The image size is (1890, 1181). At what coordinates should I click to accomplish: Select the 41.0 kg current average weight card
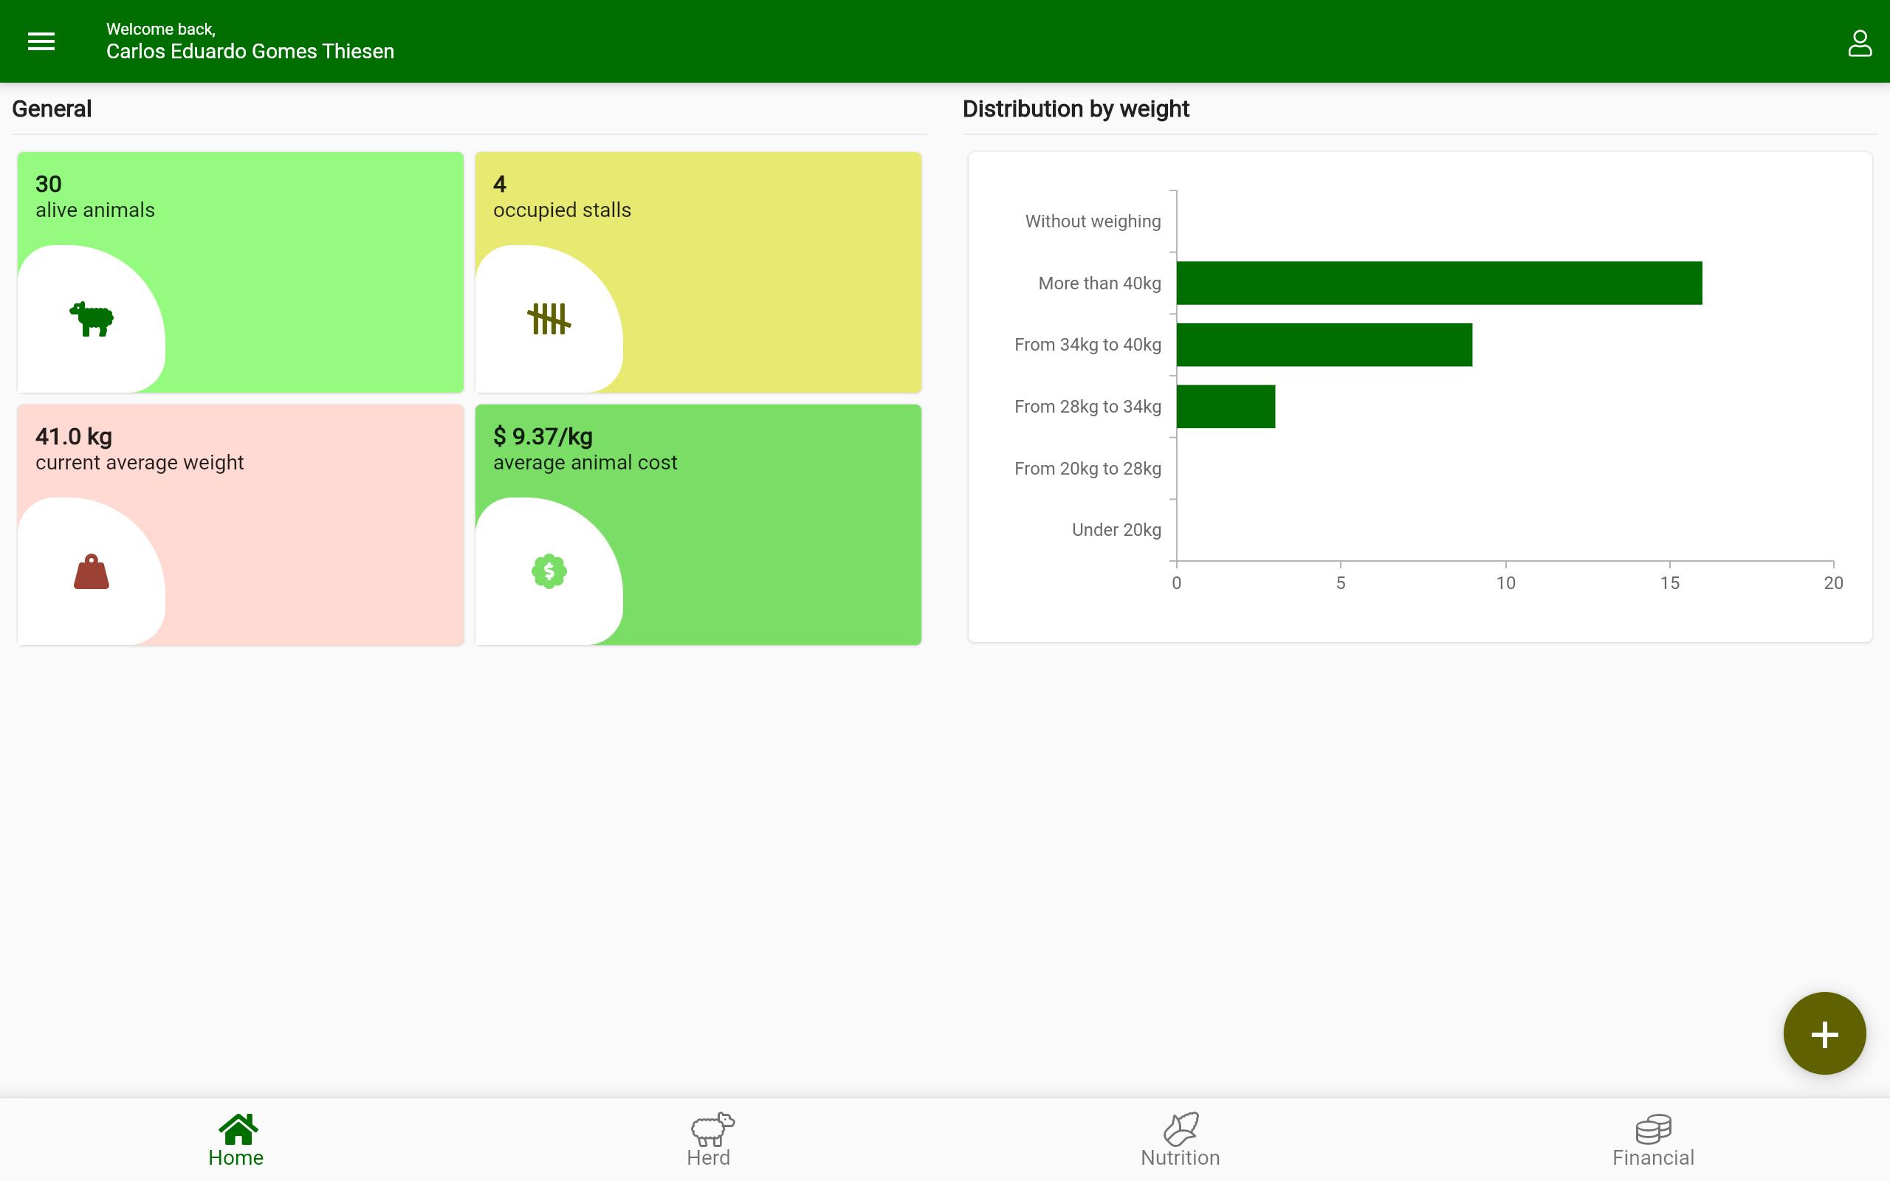coord(241,525)
